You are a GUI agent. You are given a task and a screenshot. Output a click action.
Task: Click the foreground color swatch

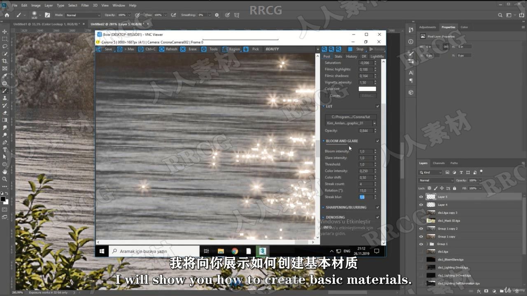(3, 199)
